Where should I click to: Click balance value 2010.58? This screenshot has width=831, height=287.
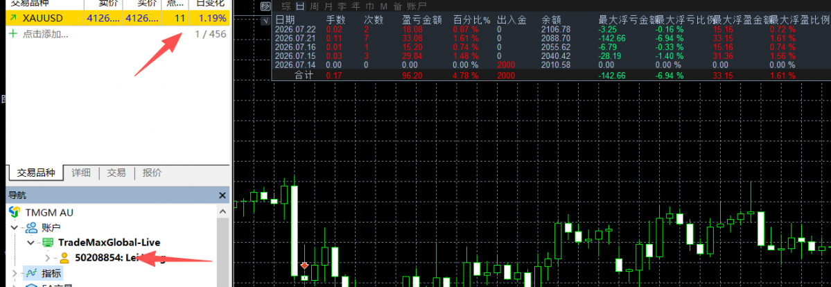coord(556,64)
